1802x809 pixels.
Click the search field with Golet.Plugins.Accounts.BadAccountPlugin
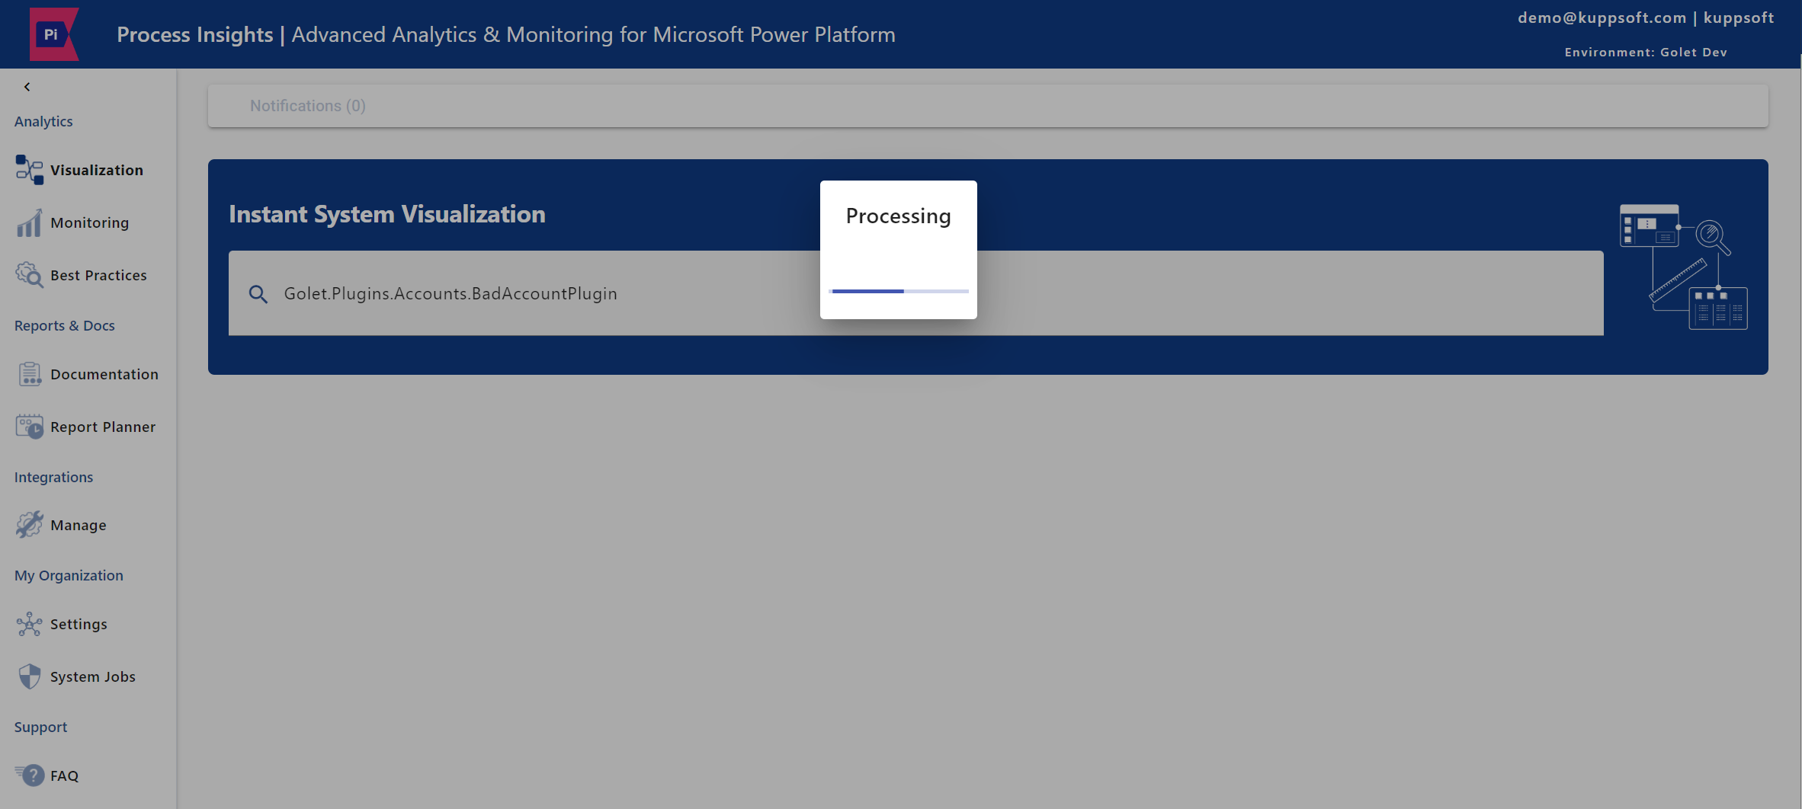916,293
